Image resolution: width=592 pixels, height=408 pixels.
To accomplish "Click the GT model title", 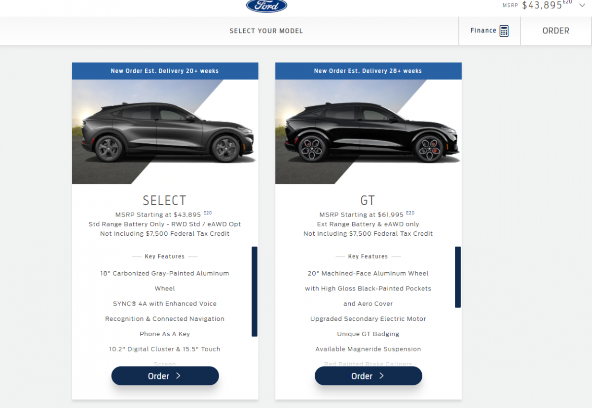I will pyautogui.click(x=368, y=201).
